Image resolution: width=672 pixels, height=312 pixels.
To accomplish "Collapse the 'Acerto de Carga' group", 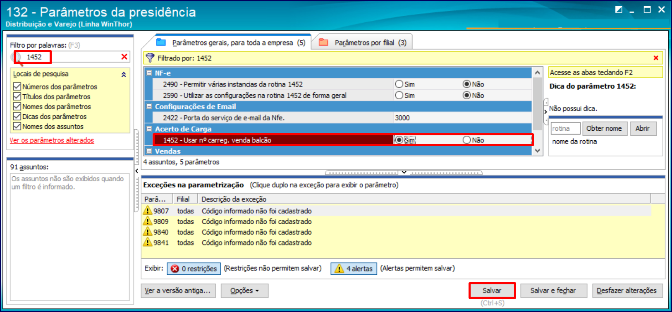I will coord(149,129).
